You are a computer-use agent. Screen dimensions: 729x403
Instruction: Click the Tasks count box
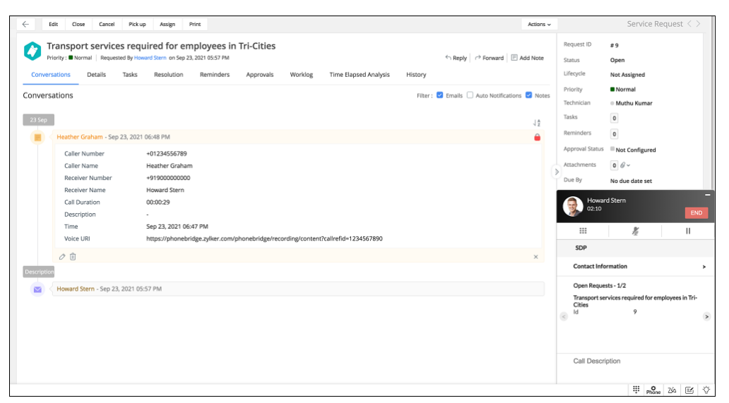click(x=614, y=118)
